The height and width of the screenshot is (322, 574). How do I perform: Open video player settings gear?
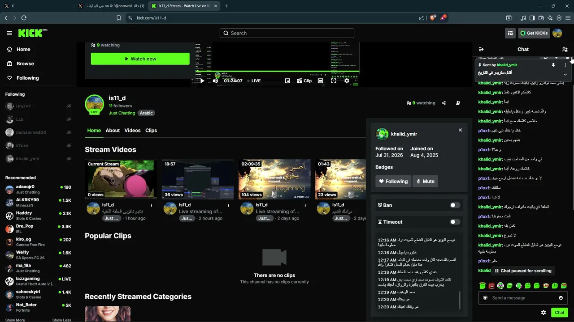(x=347, y=81)
